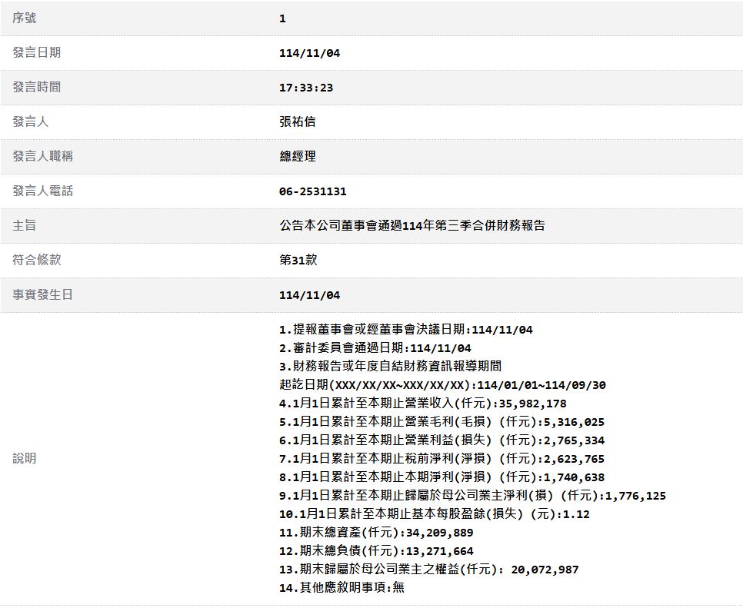Select the 第31款 clause value
743x608 pixels.
click(x=298, y=261)
